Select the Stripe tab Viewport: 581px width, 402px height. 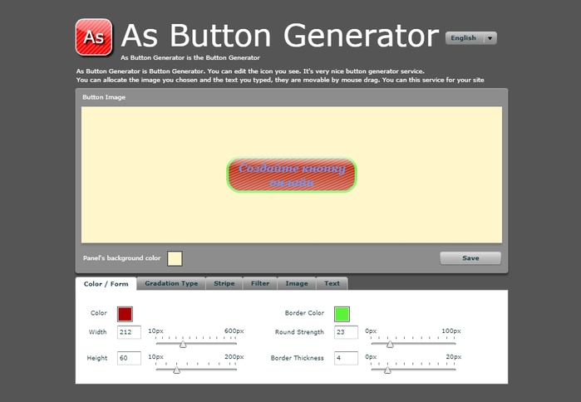pyautogui.click(x=224, y=283)
